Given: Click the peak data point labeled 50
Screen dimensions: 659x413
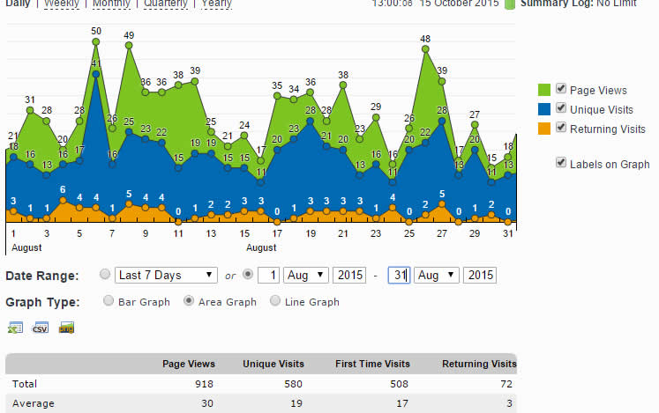Looking at the screenshot, I should (96, 41).
